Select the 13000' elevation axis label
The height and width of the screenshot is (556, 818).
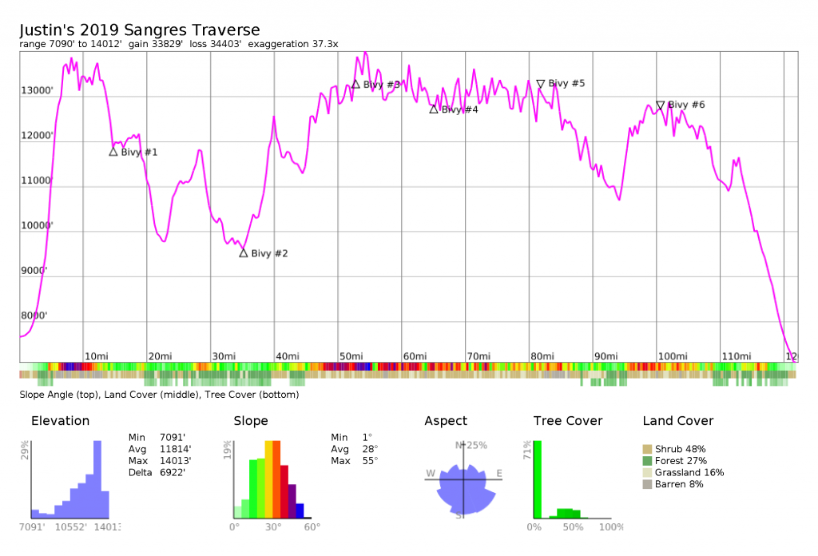(37, 91)
